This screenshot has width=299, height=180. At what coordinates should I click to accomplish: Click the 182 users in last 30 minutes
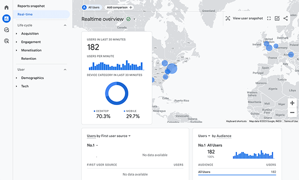(93, 47)
